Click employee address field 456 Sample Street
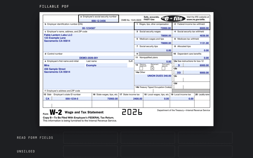Viewport: 253px width, 158px height. 89,78
